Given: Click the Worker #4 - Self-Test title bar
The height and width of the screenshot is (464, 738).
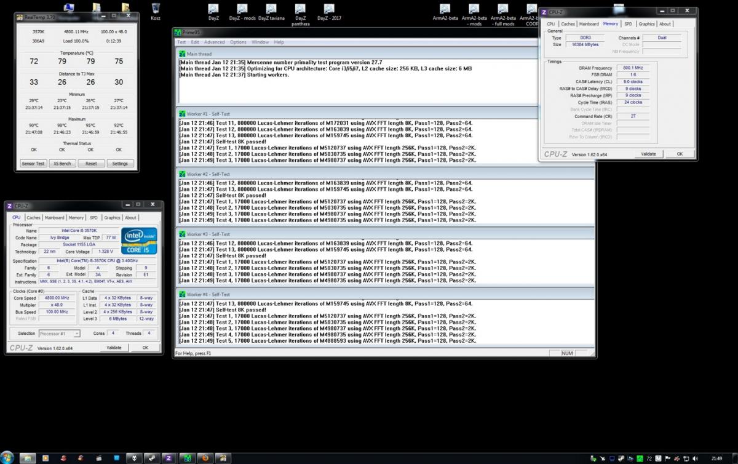Looking at the screenshot, I should pyautogui.click(x=385, y=294).
